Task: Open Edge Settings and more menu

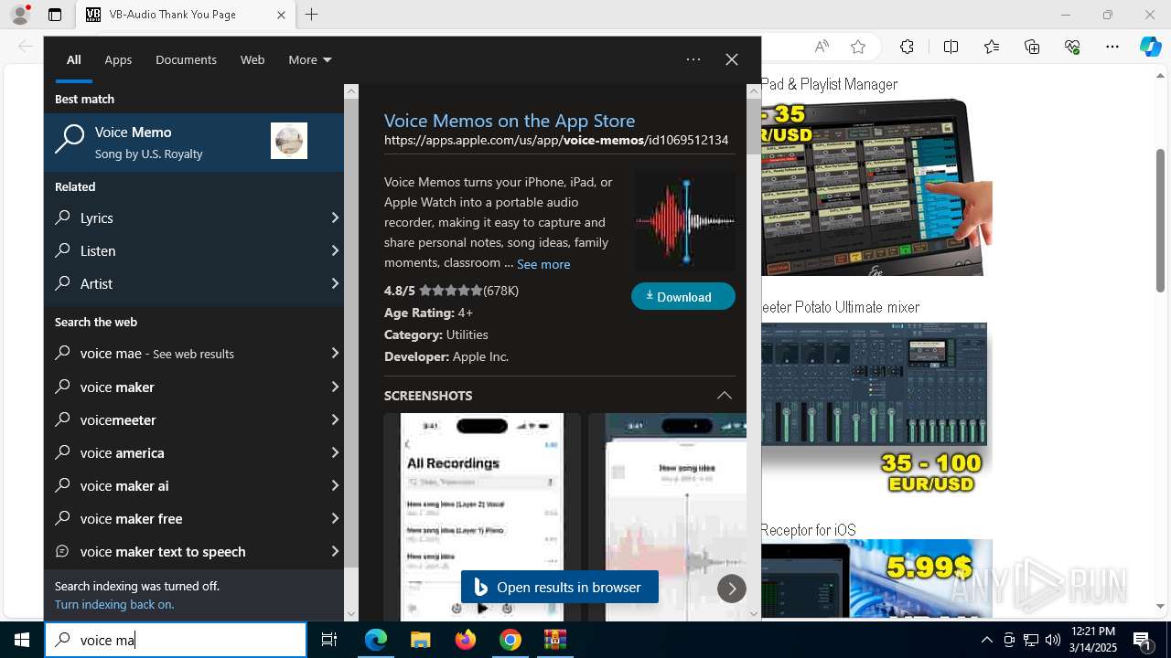Action: point(1112,47)
